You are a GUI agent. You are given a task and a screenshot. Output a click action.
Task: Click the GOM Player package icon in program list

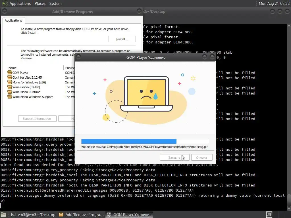pyautogui.click(x=9, y=72)
